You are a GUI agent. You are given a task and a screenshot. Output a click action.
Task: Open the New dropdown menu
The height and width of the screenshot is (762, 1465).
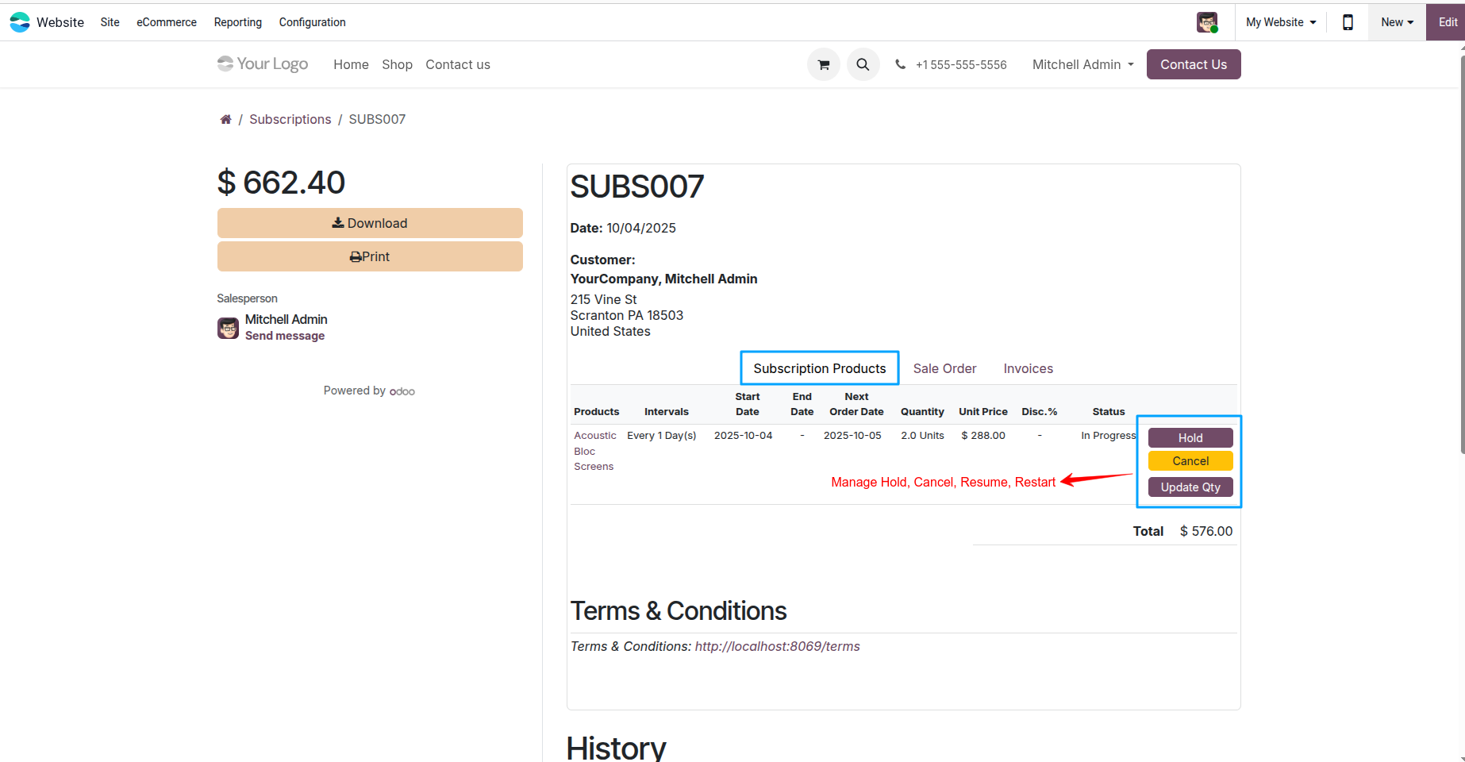click(x=1397, y=22)
